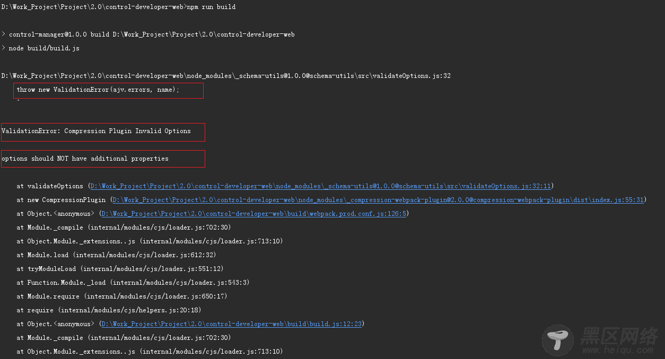Image resolution: width=665 pixels, height=359 pixels.
Task: Click 'at Module._compile' line after webpack.prod.conf.js frame
Action: click(124, 227)
